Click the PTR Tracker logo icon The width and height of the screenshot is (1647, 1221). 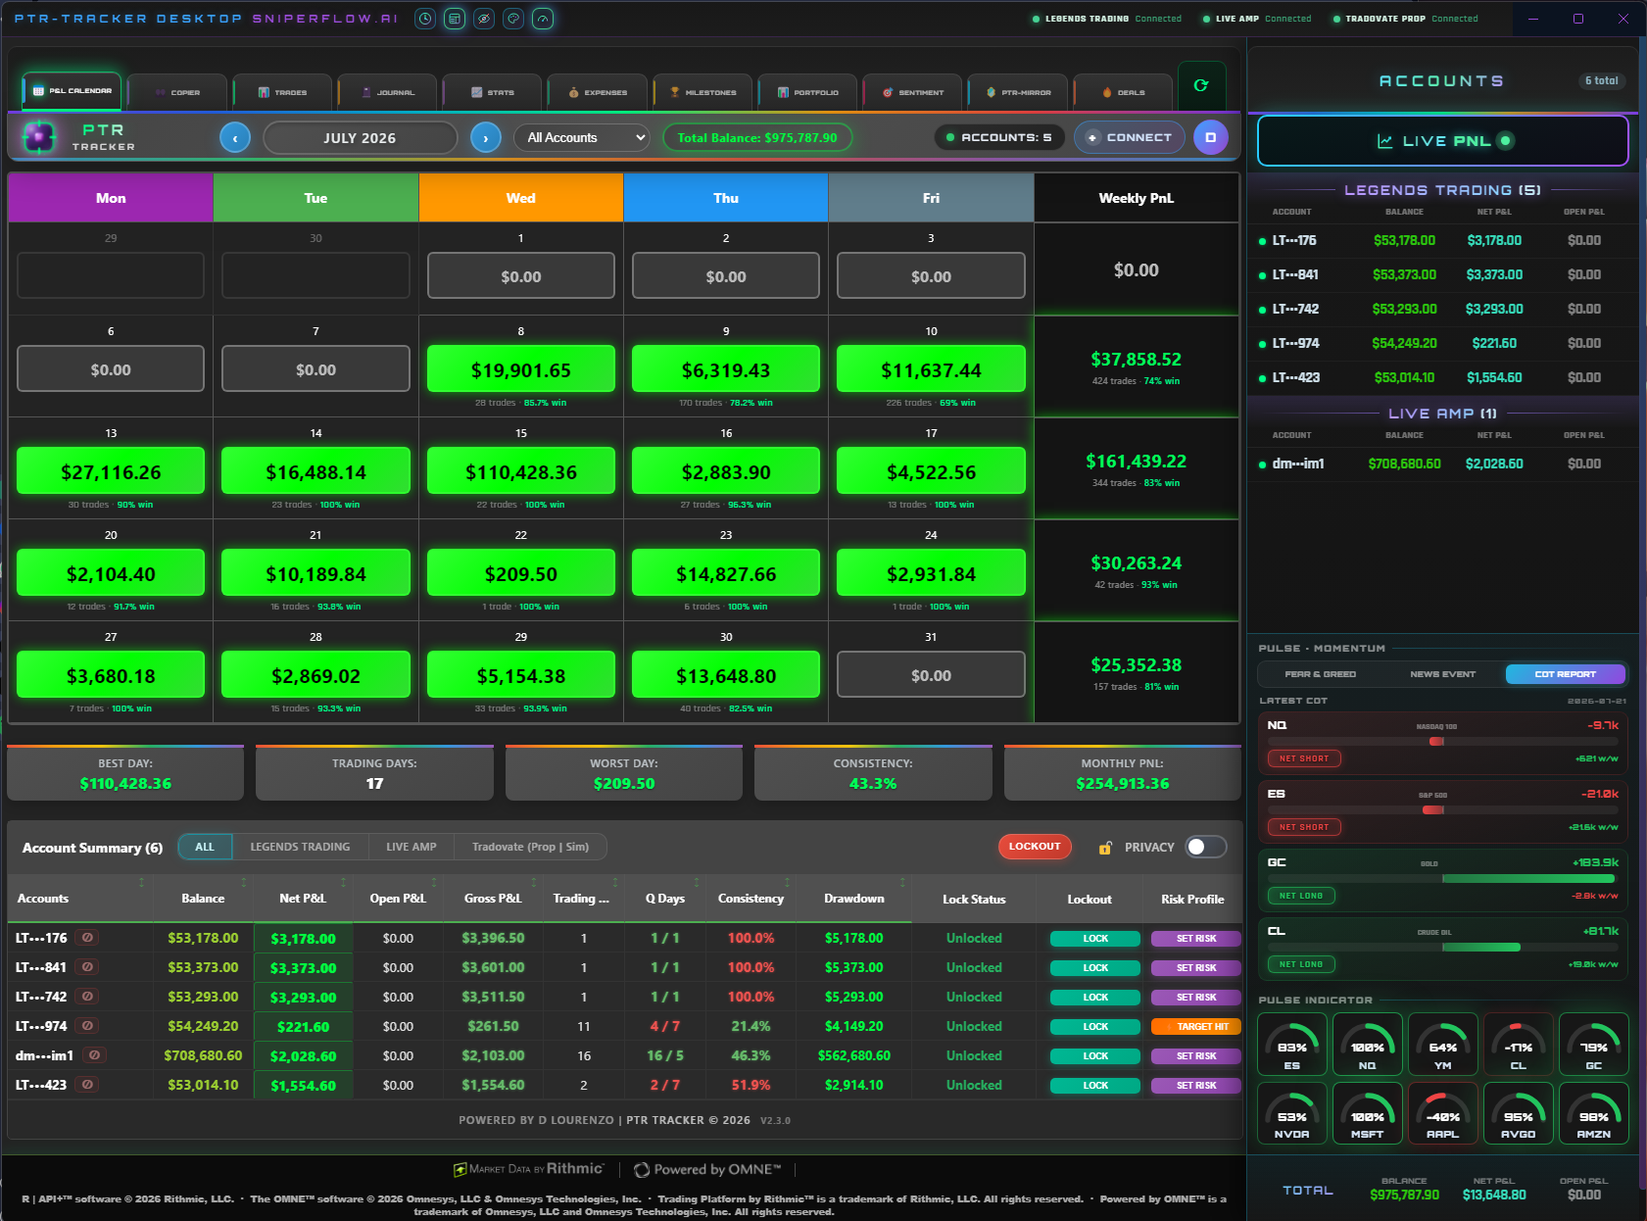click(39, 137)
